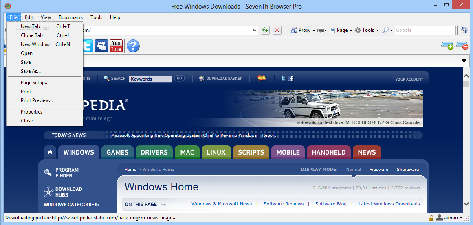Screen dimensions: 473x225
Task: Click the home icon tab on Softpedia
Action: point(50,153)
